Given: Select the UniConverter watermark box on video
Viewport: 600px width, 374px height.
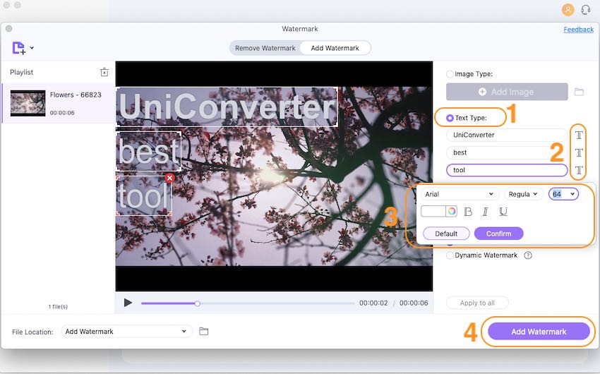Looking at the screenshot, I should point(227,107).
